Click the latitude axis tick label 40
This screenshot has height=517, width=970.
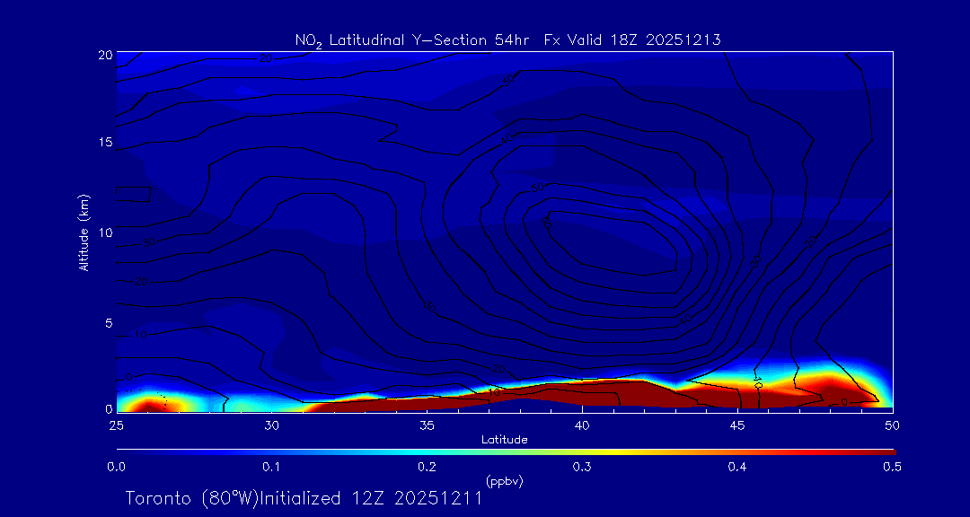[582, 425]
